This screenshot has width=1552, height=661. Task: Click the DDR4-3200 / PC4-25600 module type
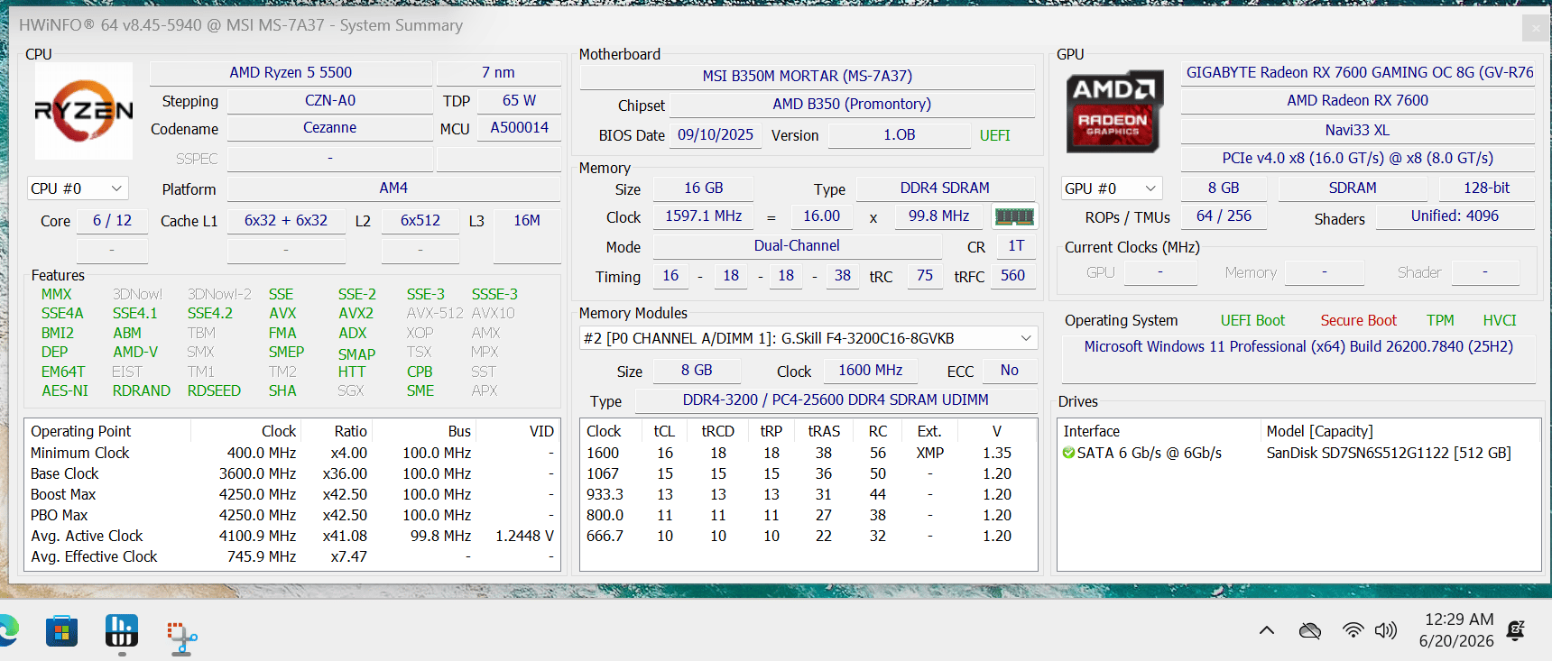tap(836, 400)
